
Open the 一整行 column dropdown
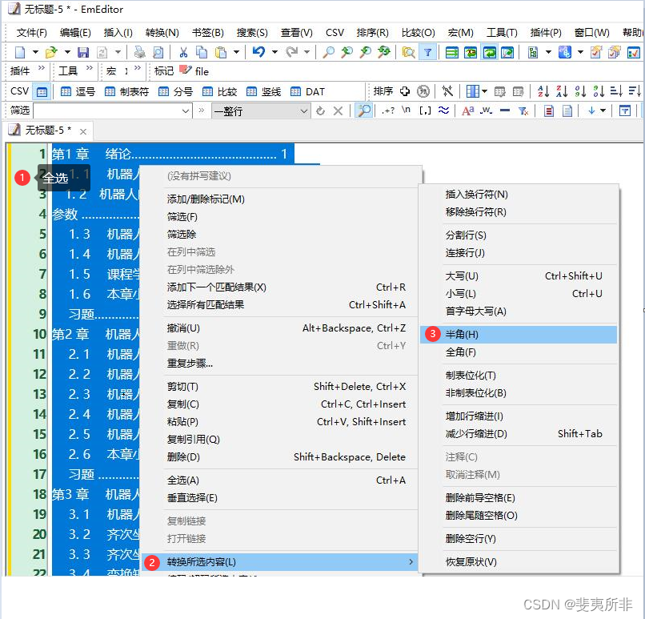[x=303, y=111]
